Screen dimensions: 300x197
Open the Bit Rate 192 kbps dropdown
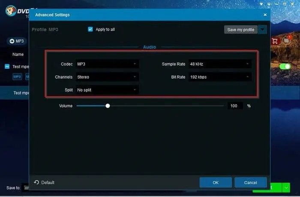click(219, 77)
